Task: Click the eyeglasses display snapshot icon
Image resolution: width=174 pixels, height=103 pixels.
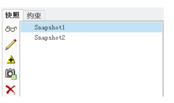Action: pyautogui.click(x=11, y=29)
